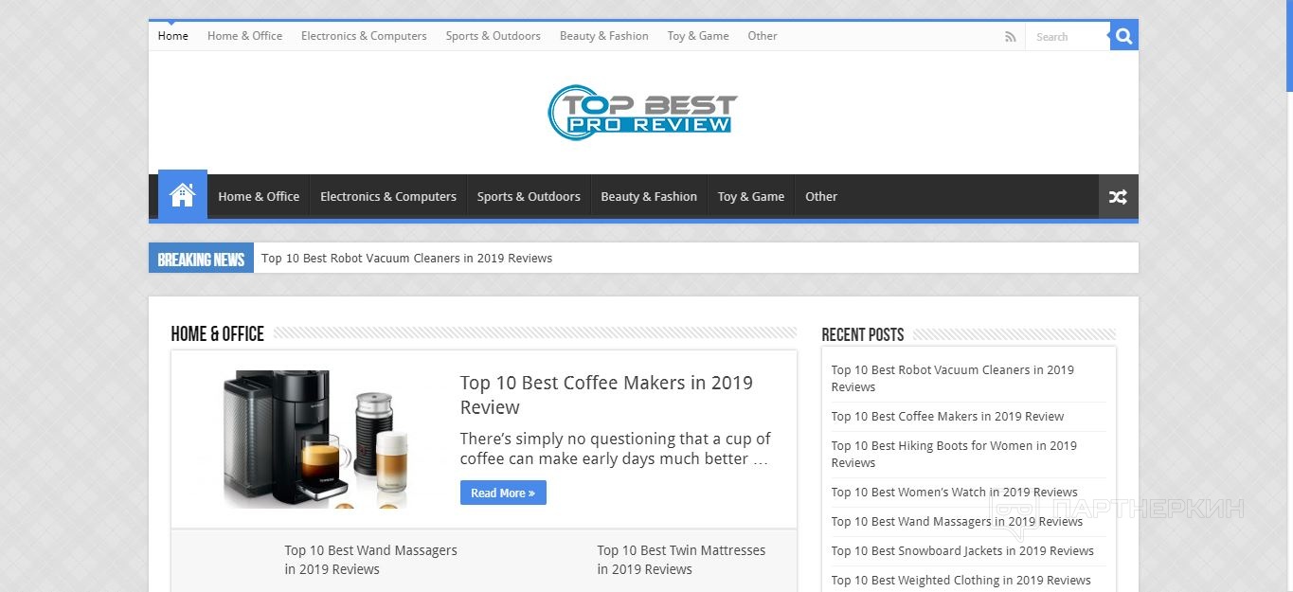Open recent post Hiking Boots for Women

pyautogui.click(x=954, y=454)
